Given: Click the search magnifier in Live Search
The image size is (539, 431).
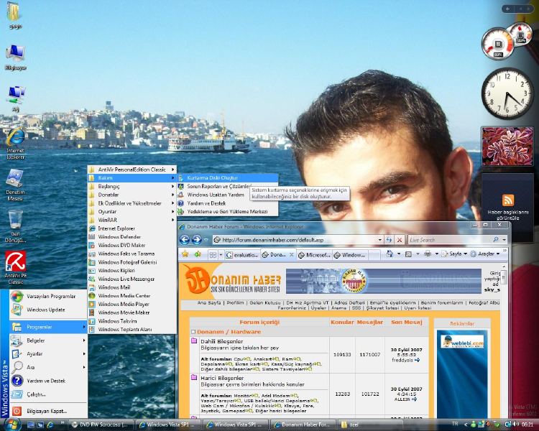Looking at the screenshot, I should tap(496, 239).
